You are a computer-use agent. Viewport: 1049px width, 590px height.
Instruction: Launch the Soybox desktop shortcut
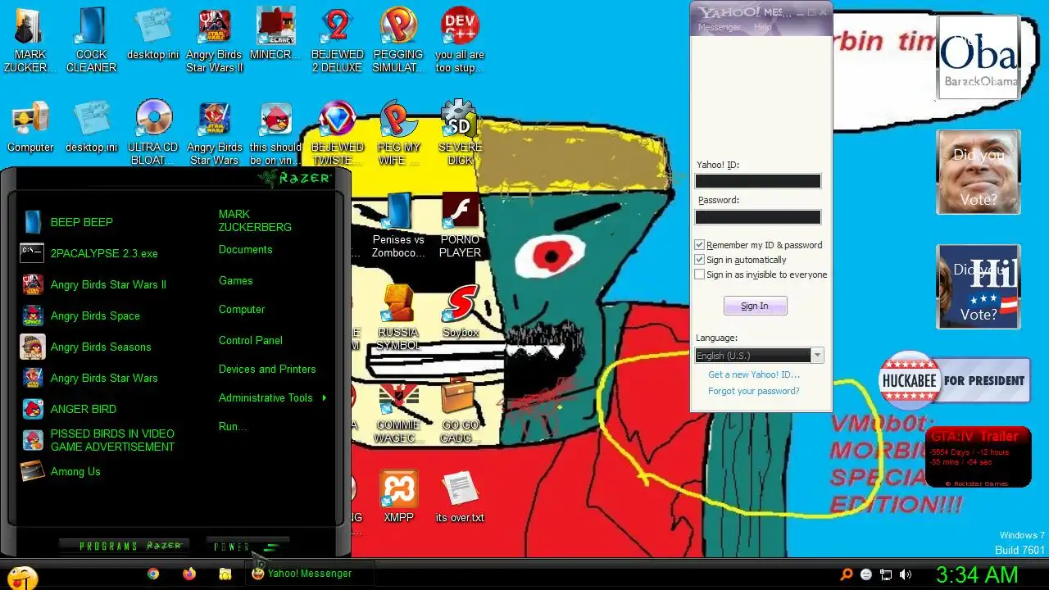pyautogui.click(x=460, y=311)
